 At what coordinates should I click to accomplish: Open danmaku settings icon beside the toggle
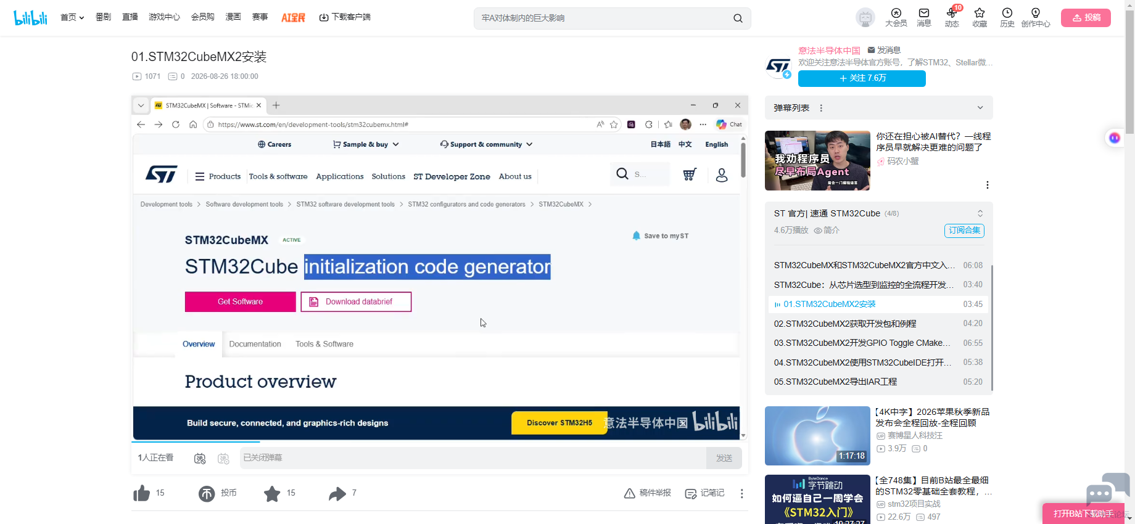coord(223,458)
